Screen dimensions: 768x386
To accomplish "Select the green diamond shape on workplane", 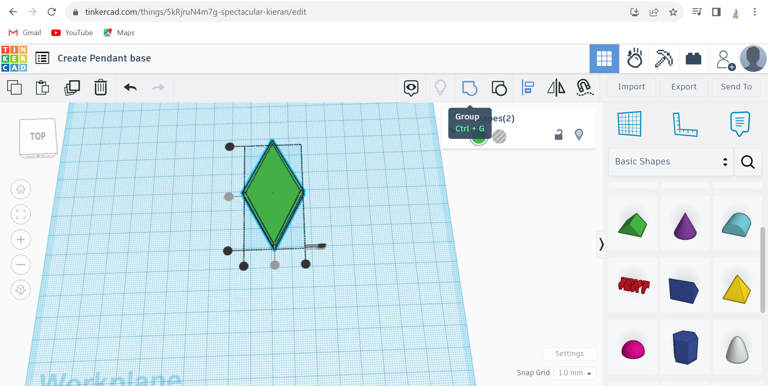I will [x=274, y=195].
